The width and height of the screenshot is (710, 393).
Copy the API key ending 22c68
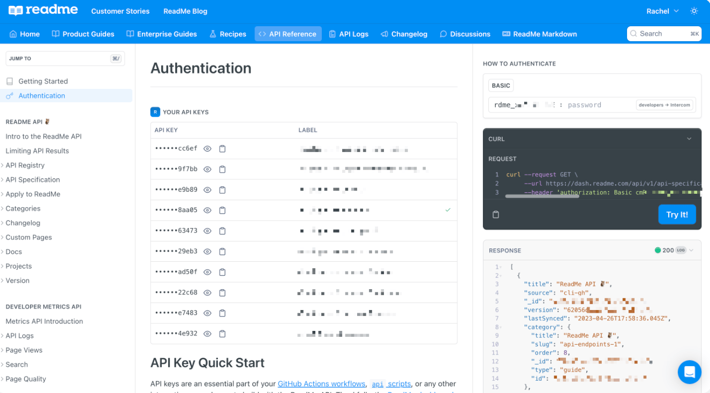tap(222, 292)
